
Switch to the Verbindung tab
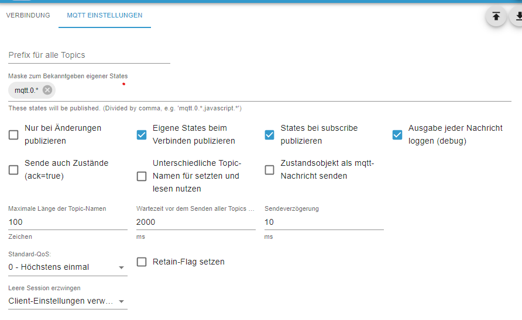28,15
